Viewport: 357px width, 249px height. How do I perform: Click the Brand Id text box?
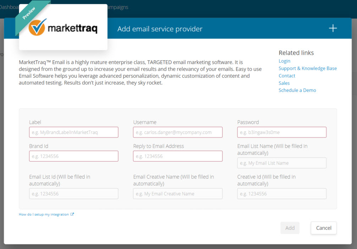point(73,156)
